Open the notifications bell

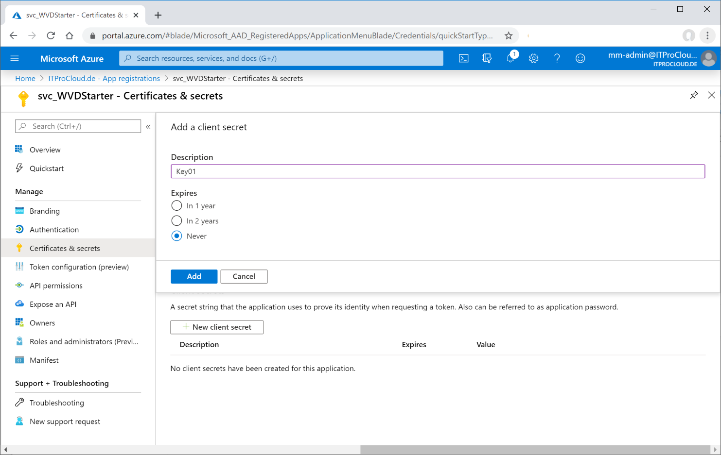click(x=510, y=58)
